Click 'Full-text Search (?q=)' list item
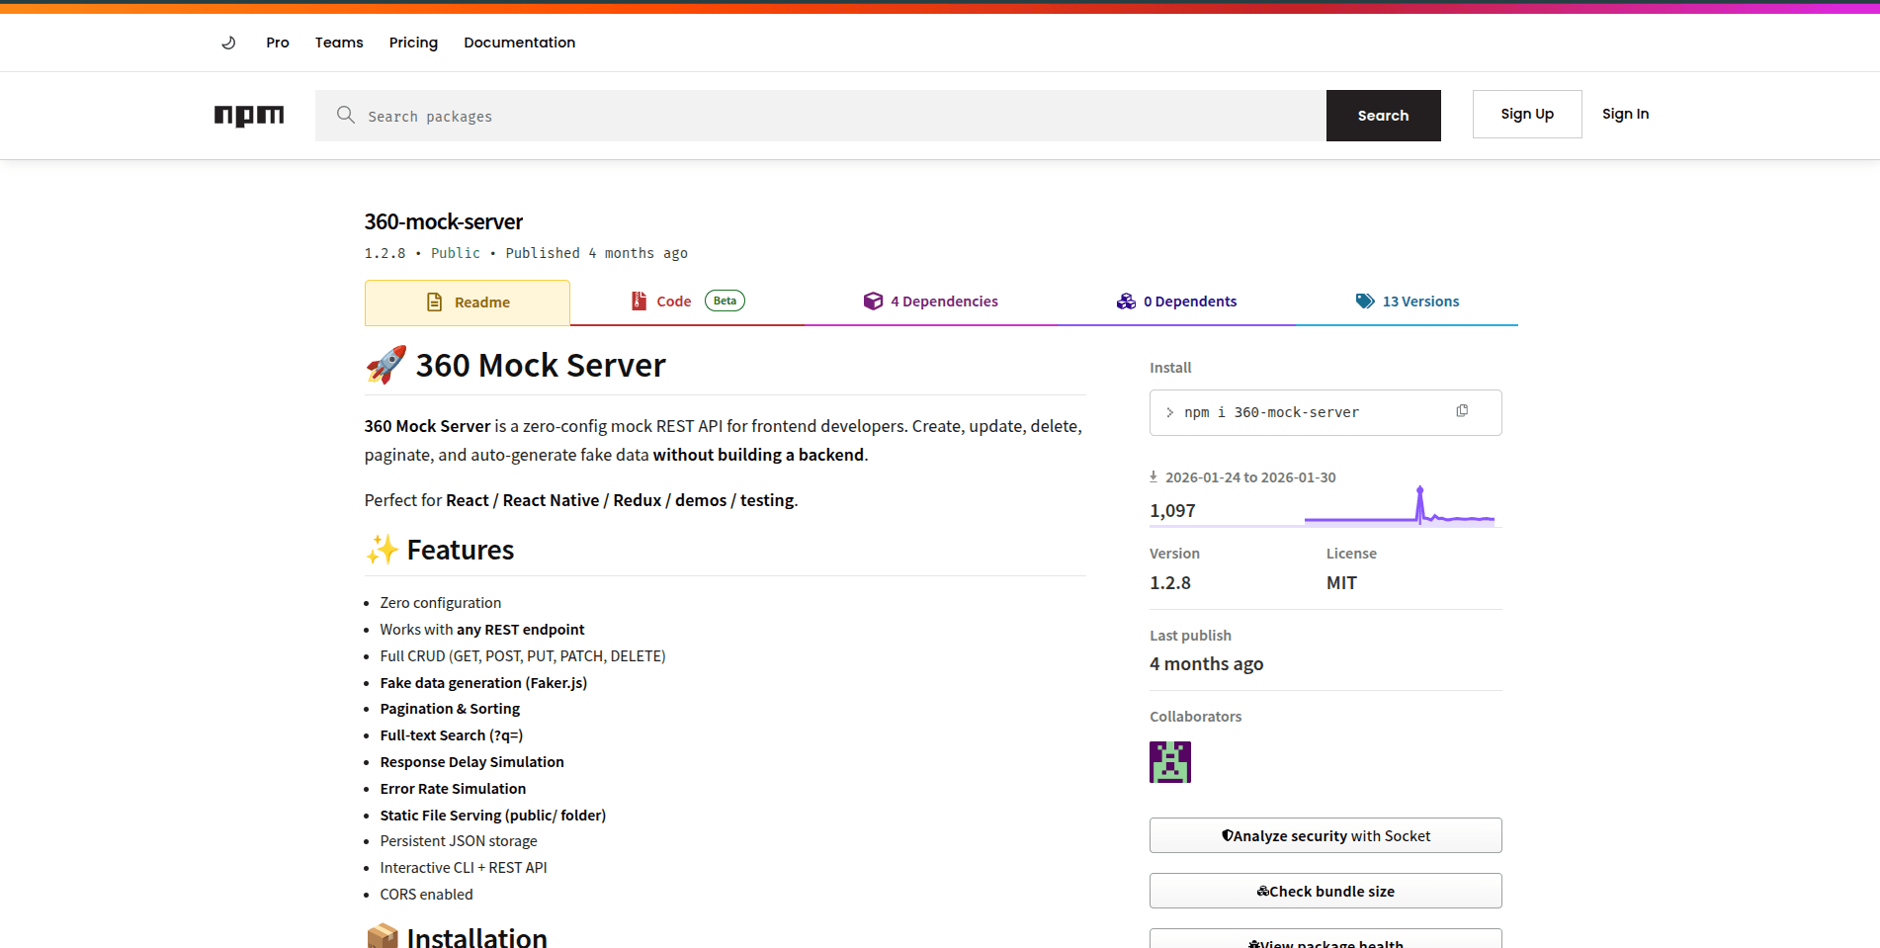 point(452,735)
